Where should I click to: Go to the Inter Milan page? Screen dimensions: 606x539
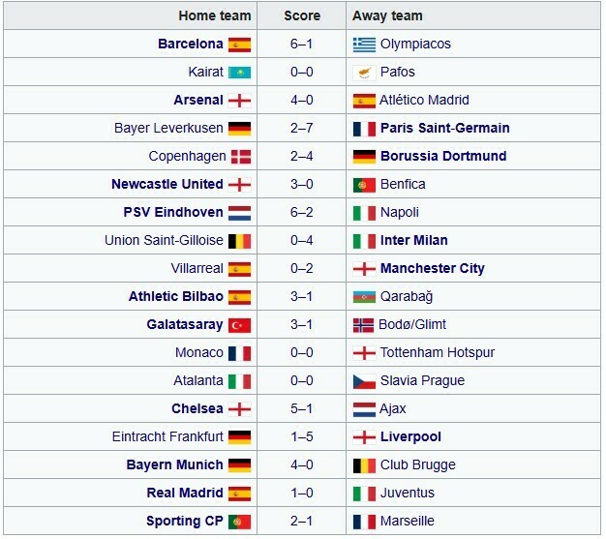tap(414, 241)
